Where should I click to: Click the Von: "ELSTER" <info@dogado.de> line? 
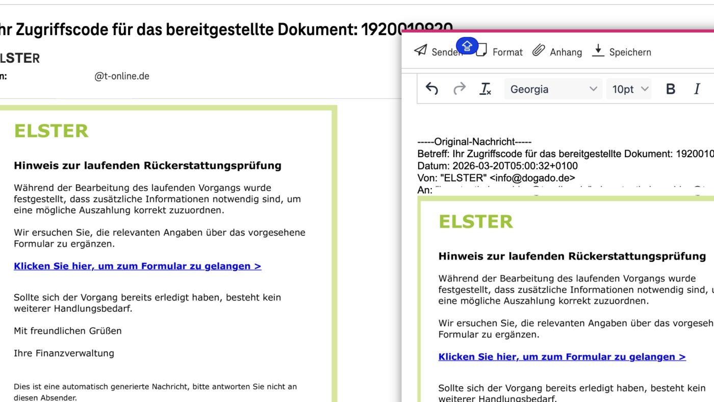(496, 178)
